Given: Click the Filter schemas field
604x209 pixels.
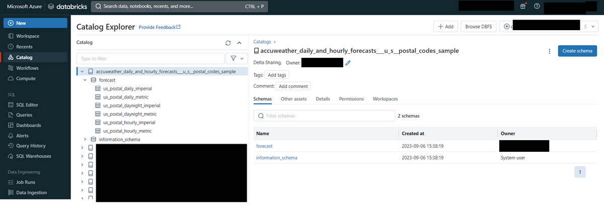Looking at the screenshot, I should (324, 116).
